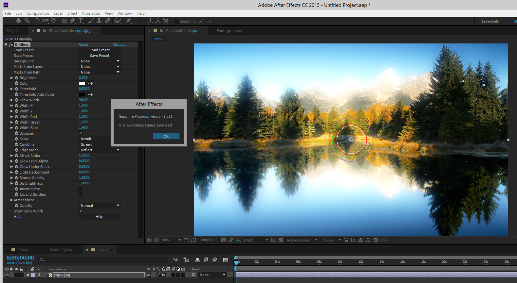Open the Background dropdown set to None
The width and height of the screenshot is (517, 283).
pyautogui.click(x=100, y=61)
